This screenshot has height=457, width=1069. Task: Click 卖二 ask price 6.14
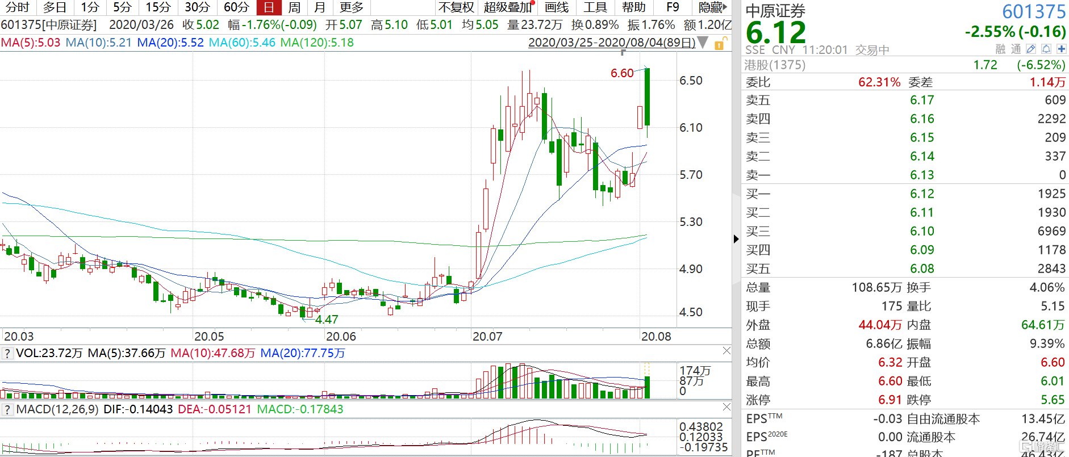point(922,156)
